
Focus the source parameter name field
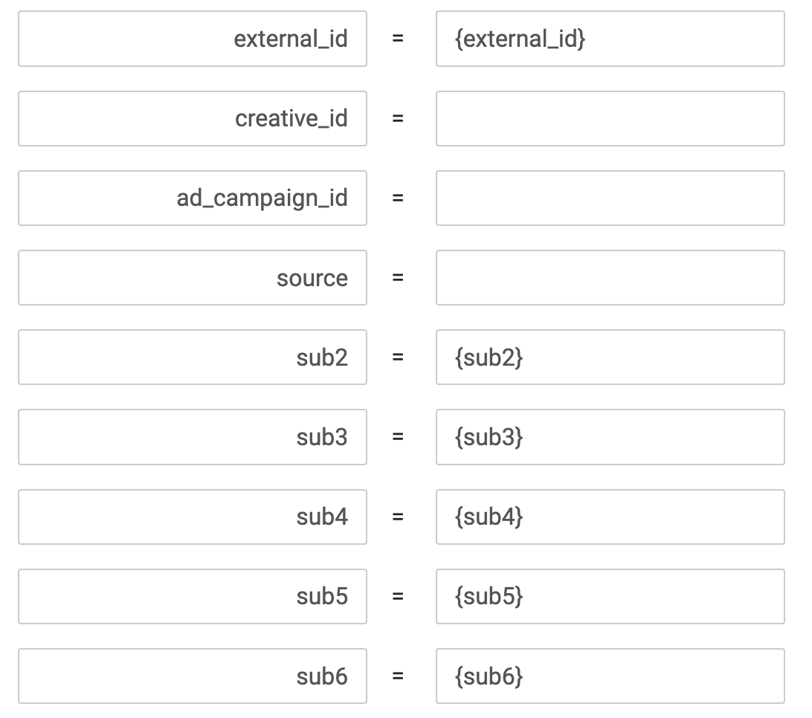(x=193, y=278)
